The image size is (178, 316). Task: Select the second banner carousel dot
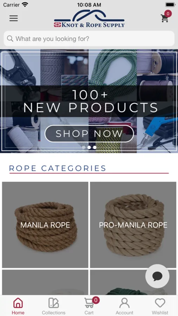(89, 147)
